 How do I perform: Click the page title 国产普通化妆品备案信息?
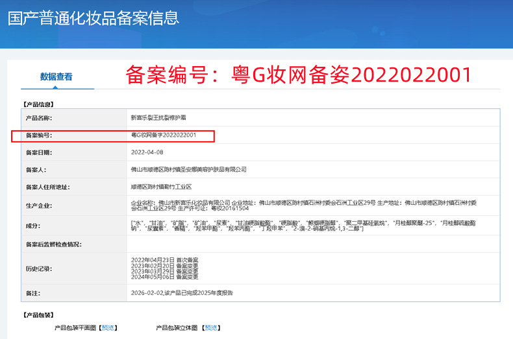(x=94, y=18)
